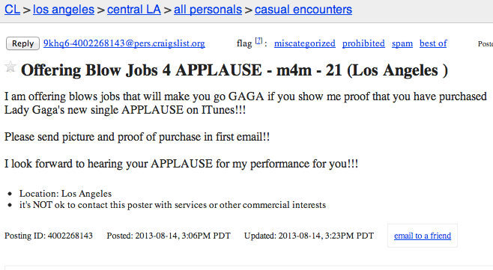The image size is (493, 270).
Task: Flag this posting as prohibited
Action: pyautogui.click(x=363, y=43)
